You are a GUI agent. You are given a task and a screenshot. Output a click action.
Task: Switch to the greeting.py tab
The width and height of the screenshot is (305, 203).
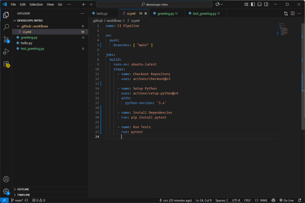[165, 13]
